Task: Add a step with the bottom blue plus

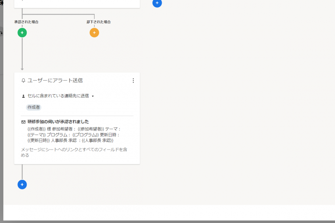Action: 22,184
